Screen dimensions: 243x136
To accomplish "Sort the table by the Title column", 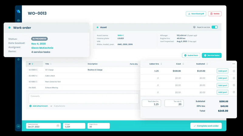I will (x=51, y=64).
